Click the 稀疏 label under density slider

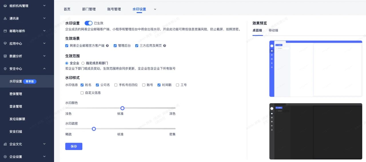coord(68,134)
